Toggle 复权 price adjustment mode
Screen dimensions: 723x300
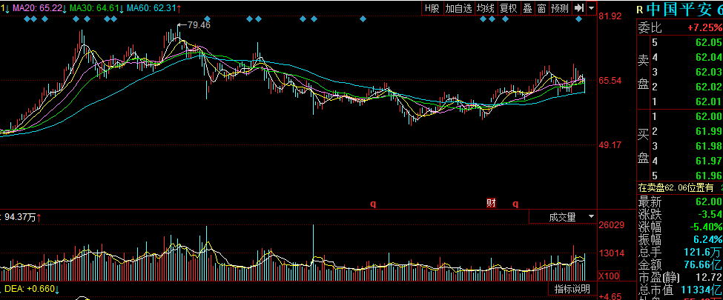click(x=508, y=8)
